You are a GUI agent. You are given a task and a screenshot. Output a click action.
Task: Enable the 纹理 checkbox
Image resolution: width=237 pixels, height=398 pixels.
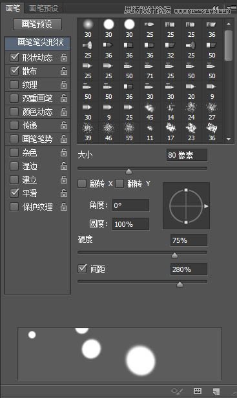pyautogui.click(x=14, y=85)
